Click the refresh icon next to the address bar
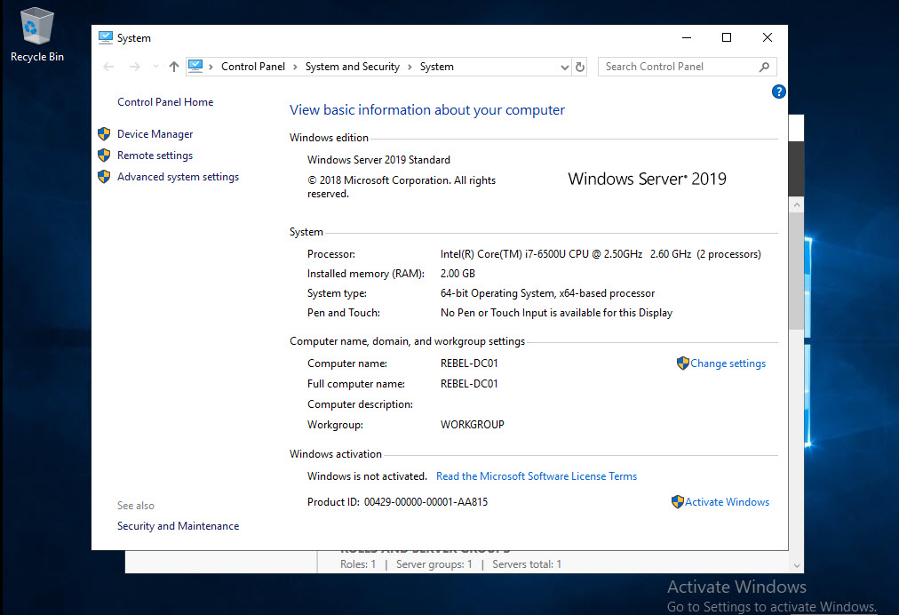The height and width of the screenshot is (615, 899). (x=580, y=67)
